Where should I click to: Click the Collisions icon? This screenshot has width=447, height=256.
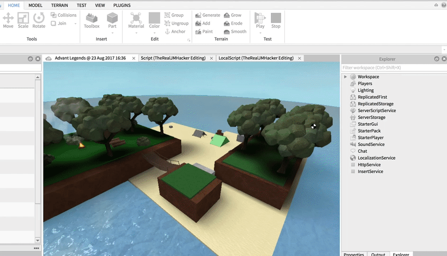(x=54, y=15)
